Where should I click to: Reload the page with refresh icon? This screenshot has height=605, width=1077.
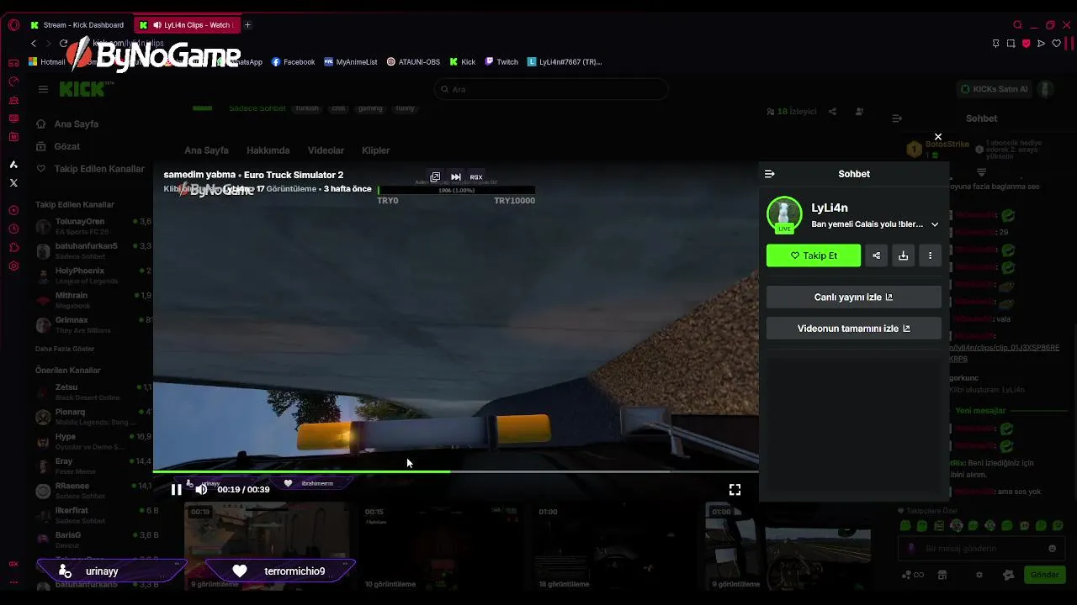[63, 43]
